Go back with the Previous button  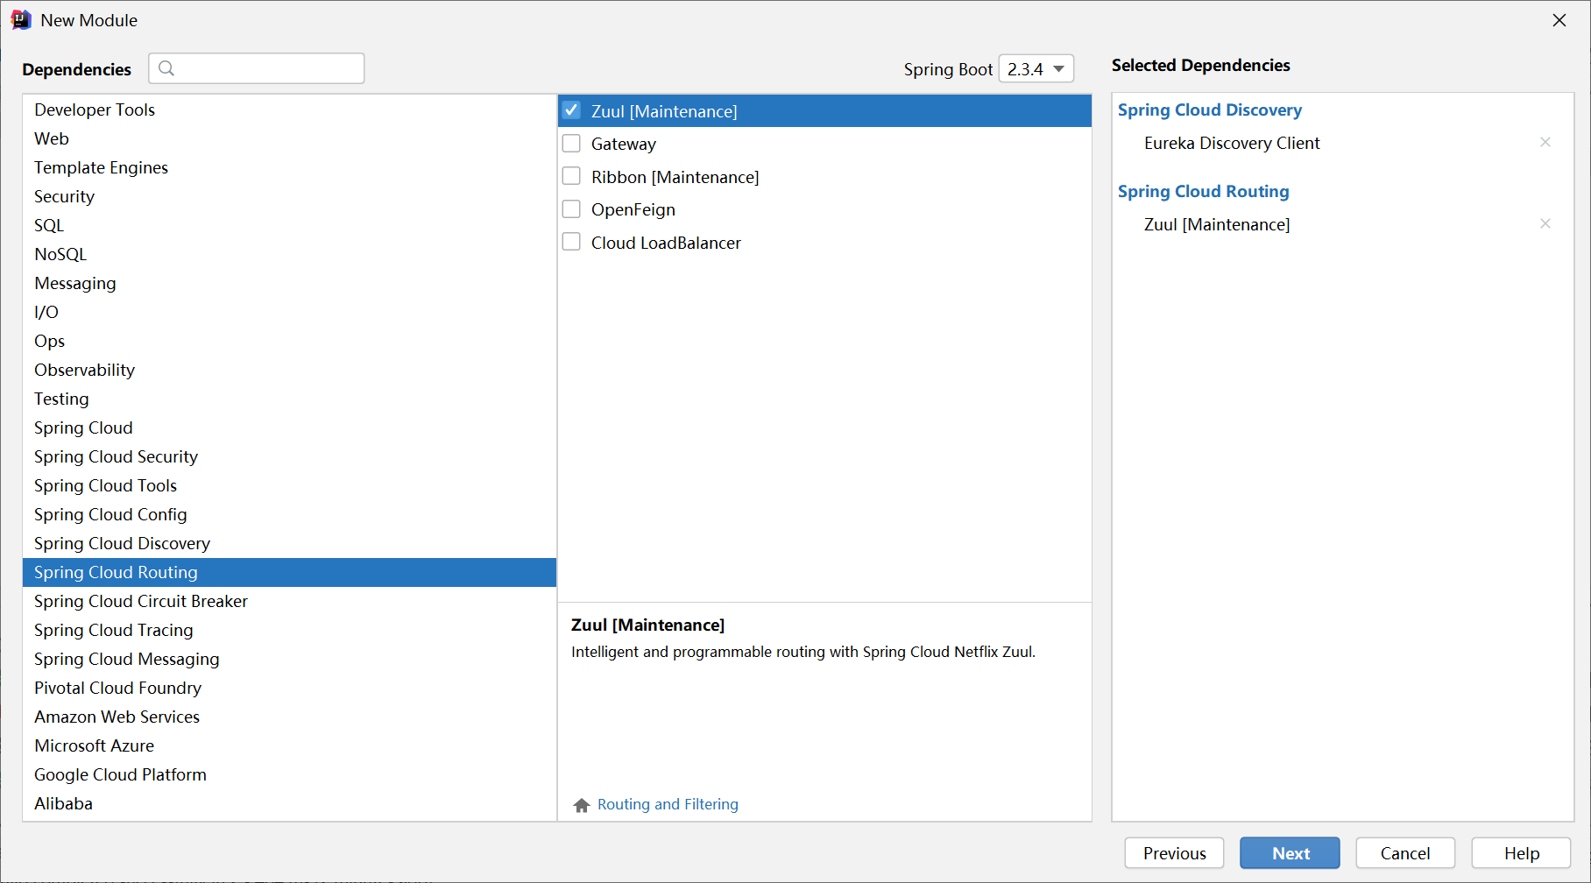pyautogui.click(x=1174, y=853)
